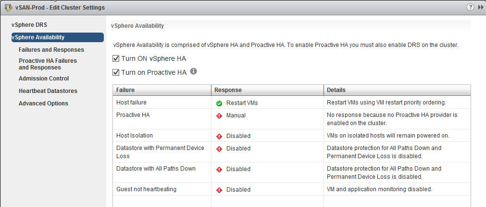Click the Guest not heartbeating warning icon
Viewport: 486px width, 207px height.
click(219, 190)
